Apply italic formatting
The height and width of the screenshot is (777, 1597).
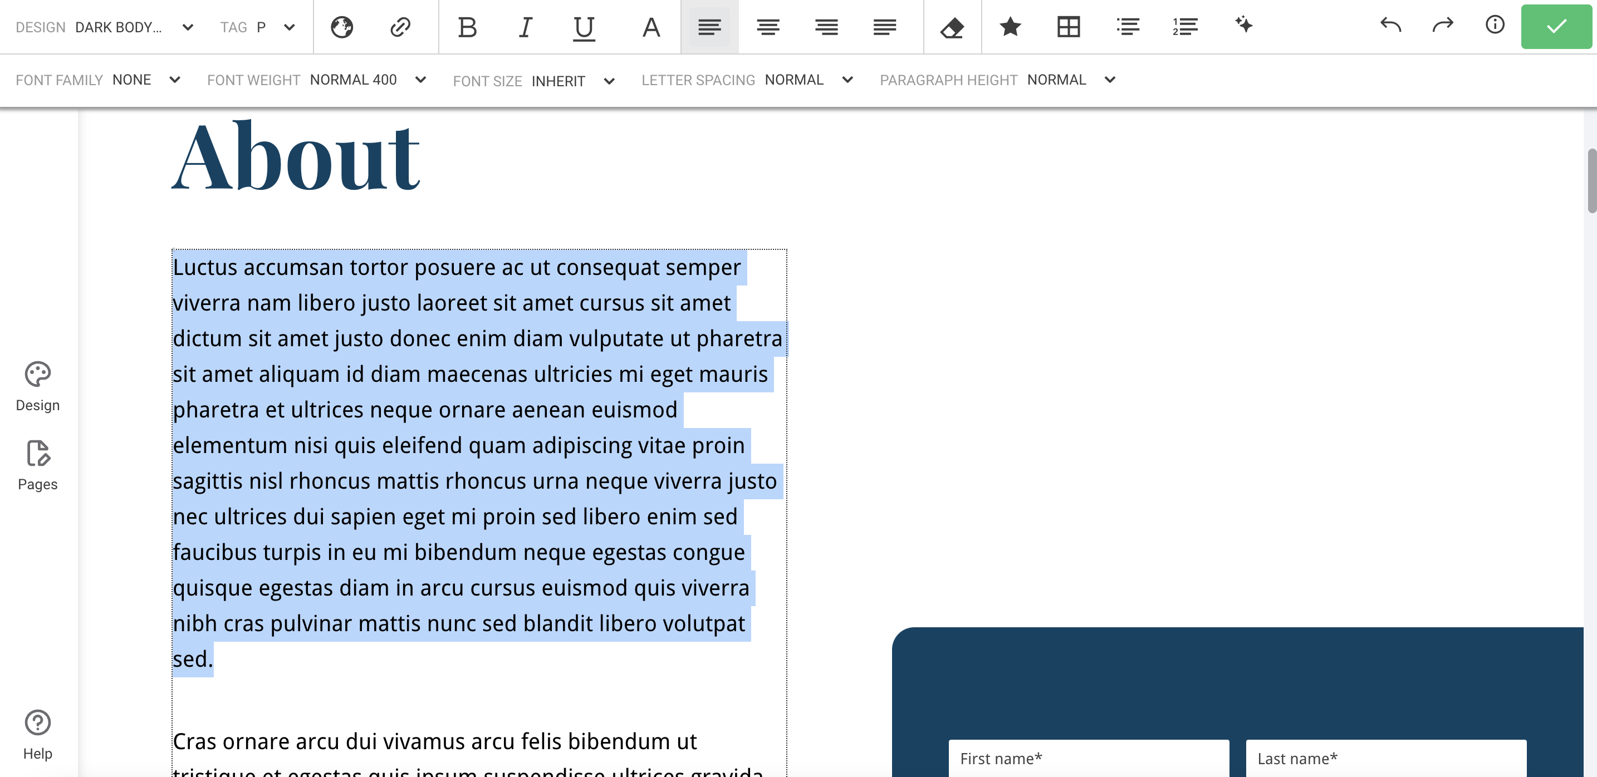coord(526,27)
